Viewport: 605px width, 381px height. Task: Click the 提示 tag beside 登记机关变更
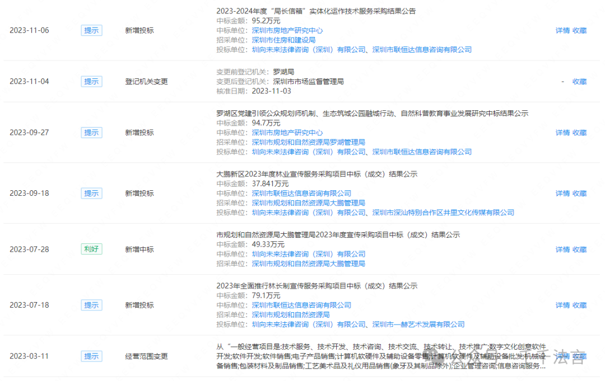[x=91, y=82]
